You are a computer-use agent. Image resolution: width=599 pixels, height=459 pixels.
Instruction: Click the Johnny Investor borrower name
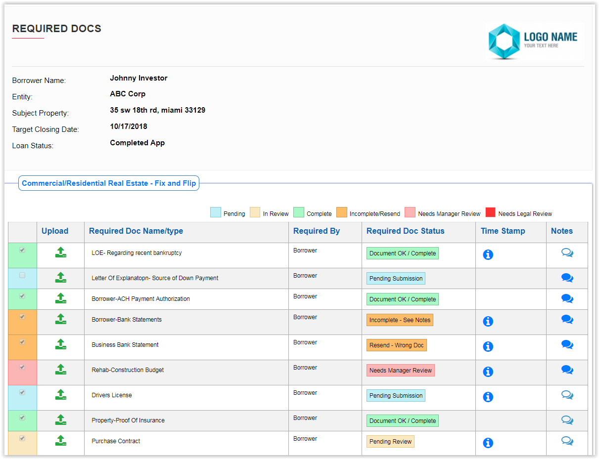click(x=138, y=78)
